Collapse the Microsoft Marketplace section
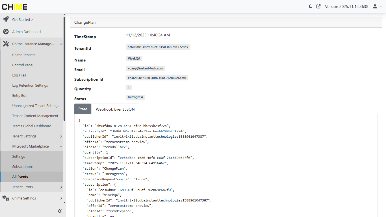The image size is (386, 217). pyautogui.click(x=61, y=146)
